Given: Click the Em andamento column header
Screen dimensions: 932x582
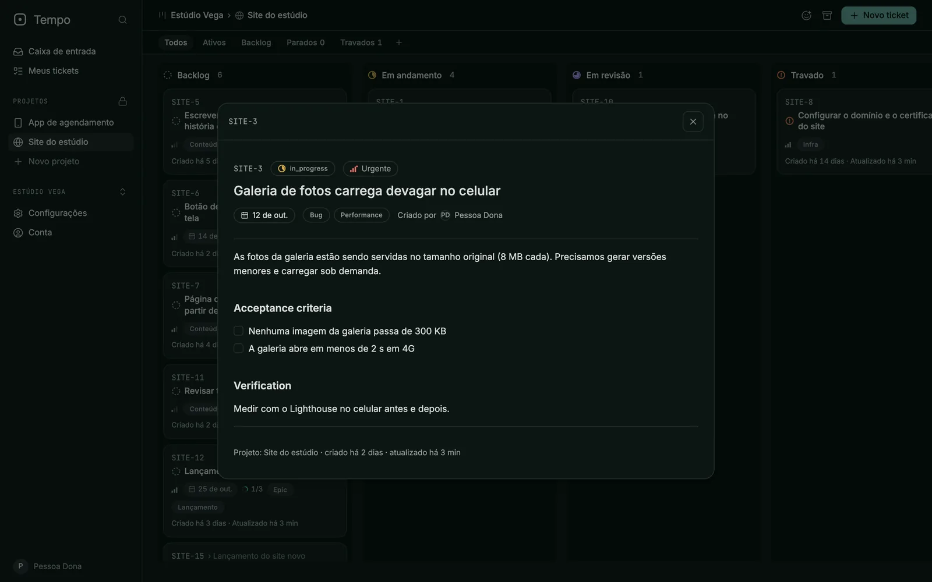Looking at the screenshot, I should coord(411,75).
